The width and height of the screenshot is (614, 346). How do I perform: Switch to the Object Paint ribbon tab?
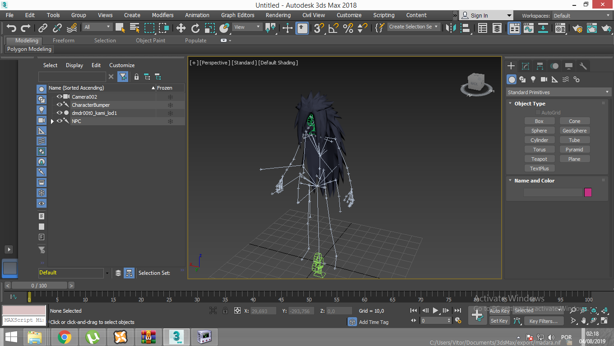(x=150, y=40)
